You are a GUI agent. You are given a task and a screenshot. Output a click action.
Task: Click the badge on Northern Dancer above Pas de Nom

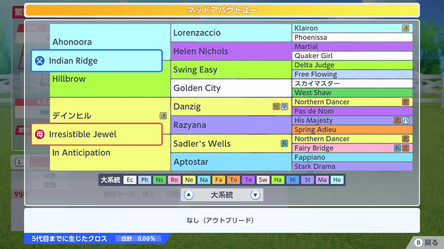pyautogui.click(x=406, y=102)
